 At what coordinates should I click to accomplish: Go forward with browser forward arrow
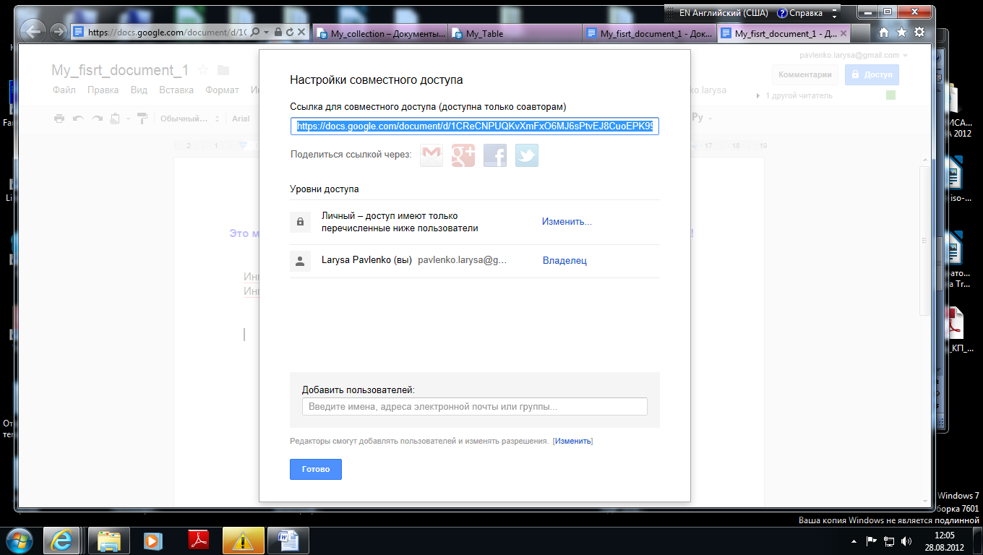[x=58, y=31]
